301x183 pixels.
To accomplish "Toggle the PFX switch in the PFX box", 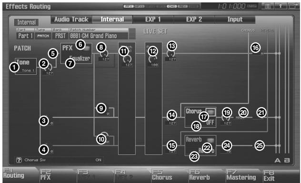I will pos(87,48).
